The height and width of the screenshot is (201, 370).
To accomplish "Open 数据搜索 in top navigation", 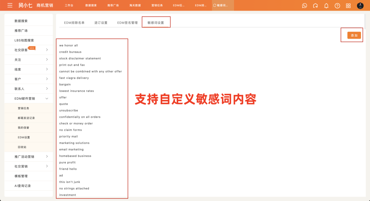I will pyautogui.click(x=91, y=5).
